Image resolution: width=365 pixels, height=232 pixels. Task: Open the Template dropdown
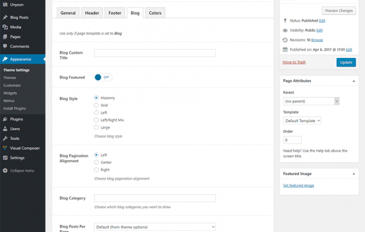click(302, 121)
